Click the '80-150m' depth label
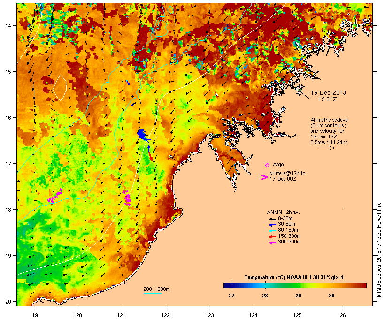The width and height of the screenshot is (385, 319). coord(288,230)
